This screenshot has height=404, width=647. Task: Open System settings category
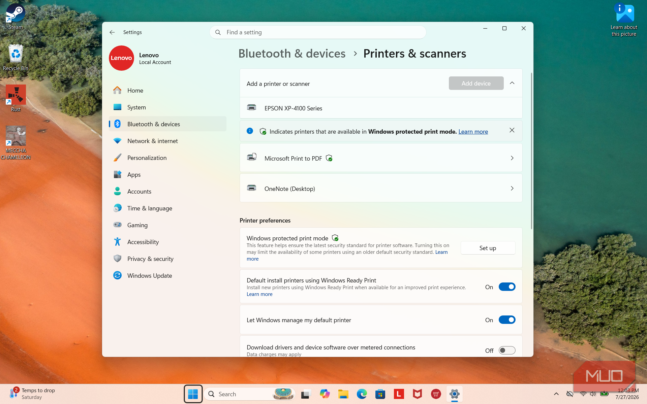tap(167, 107)
